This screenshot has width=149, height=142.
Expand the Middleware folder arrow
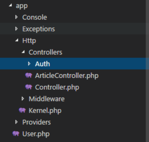23,99
